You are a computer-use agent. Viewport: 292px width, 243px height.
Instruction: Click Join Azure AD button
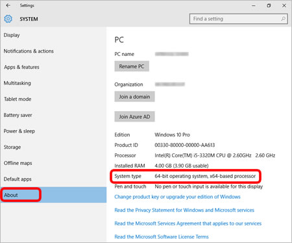point(134,117)
